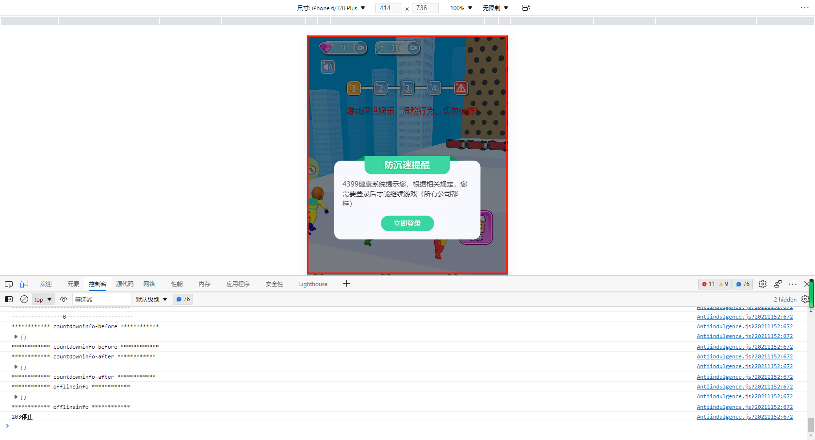Image resolution: width=815 pixels, height=440 pixels.
Task: Click the inspect element picker icon
Action: pyautogui.click(x=9, y=284)
